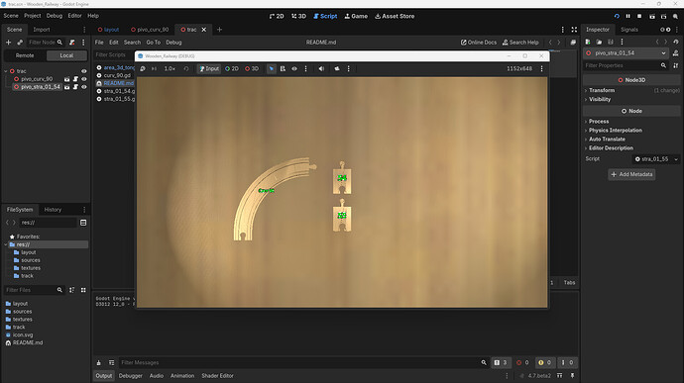Switch to 3D workspace
684x383 pixels.
pyautogui.click(x=298, y=16)
